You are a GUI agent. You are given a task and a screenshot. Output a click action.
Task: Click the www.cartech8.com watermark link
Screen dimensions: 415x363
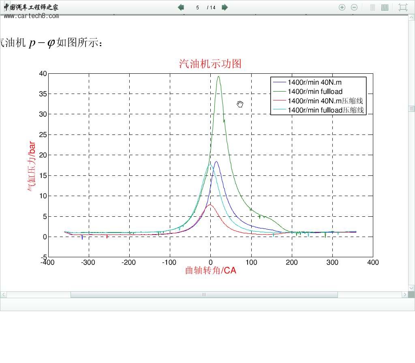click(x=31, y=16)
